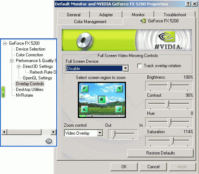Close the properties dialog window
This screenshot has width=199, height=174.
194,4
